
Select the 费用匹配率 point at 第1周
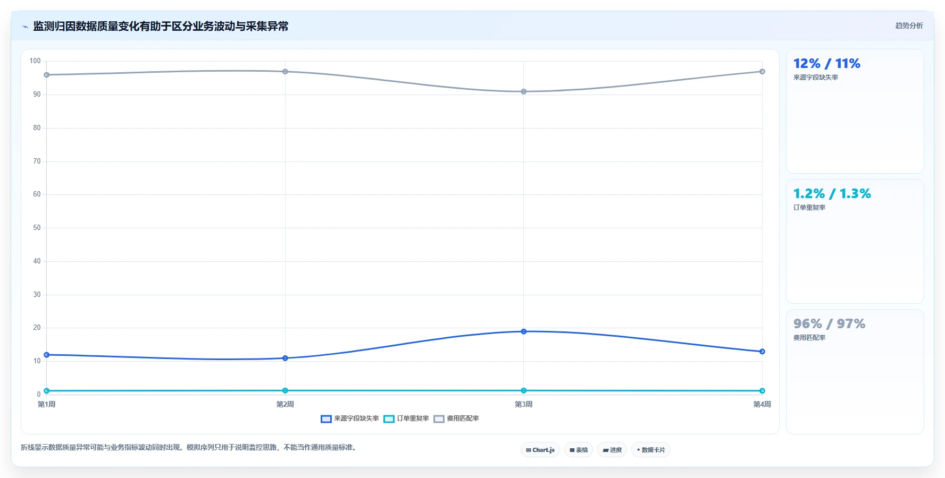[47, 75]
